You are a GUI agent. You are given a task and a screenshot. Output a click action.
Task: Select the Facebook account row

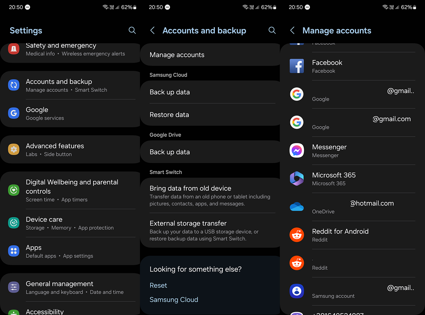pyautogui.click(x=352, y=66)
